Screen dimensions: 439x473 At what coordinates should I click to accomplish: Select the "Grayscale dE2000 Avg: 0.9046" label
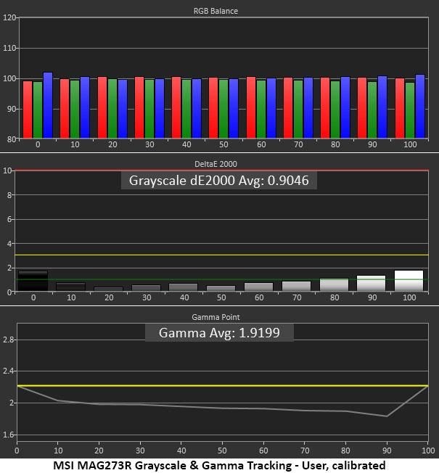(x=218, y=181)
